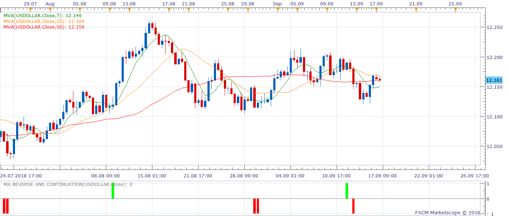Click the 12.200 price axis label
509x216 pixels.
pos(494,57)
